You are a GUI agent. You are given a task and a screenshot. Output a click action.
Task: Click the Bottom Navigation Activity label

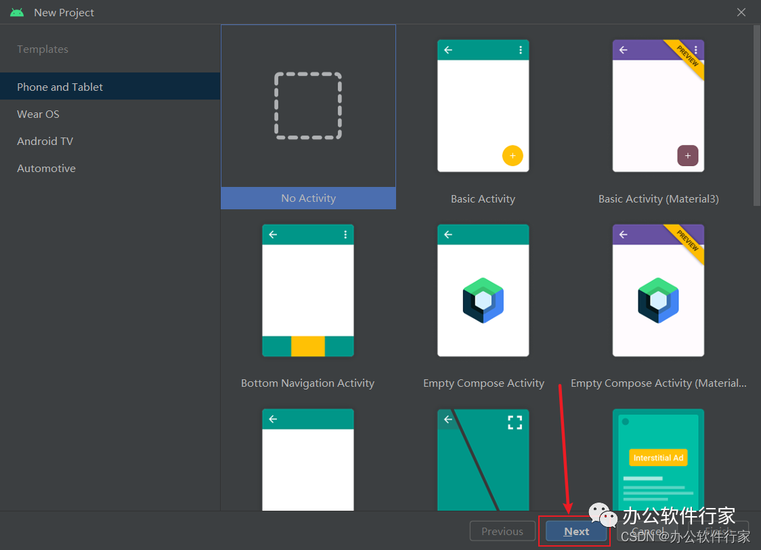click(308, 383)
